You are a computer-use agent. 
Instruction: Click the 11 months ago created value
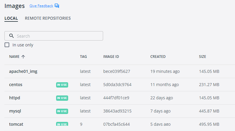click(164, 85)
